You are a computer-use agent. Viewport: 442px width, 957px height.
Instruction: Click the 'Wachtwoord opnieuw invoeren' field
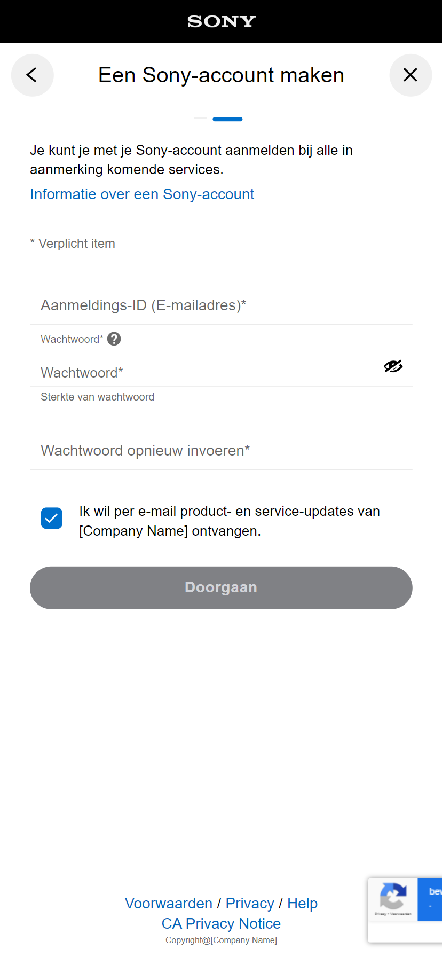(x=221, y=450)
